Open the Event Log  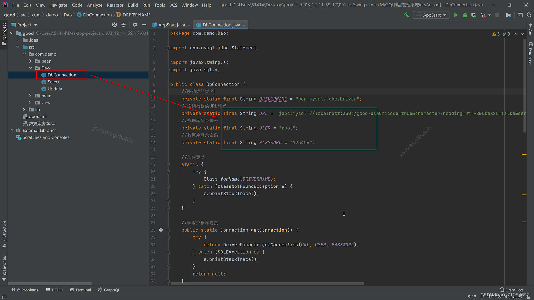[511, 290]
